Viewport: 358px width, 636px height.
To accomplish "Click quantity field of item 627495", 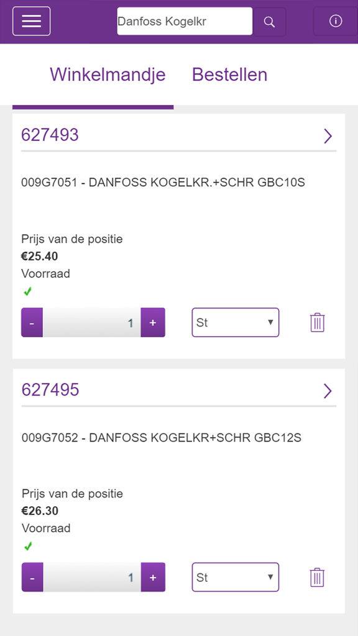I will tap(92, 577).
